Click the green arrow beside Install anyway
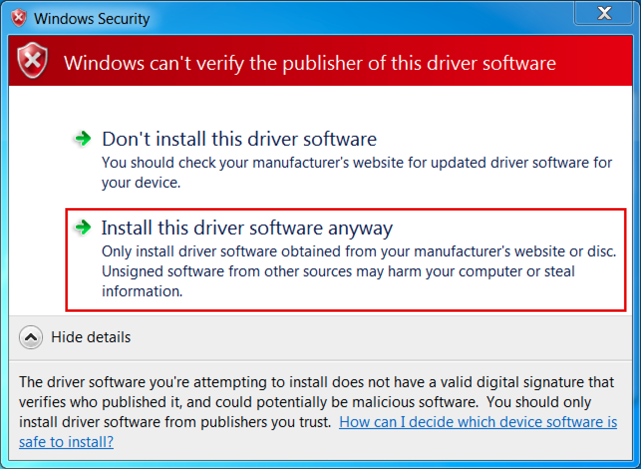641x469 pixels. 83,228
